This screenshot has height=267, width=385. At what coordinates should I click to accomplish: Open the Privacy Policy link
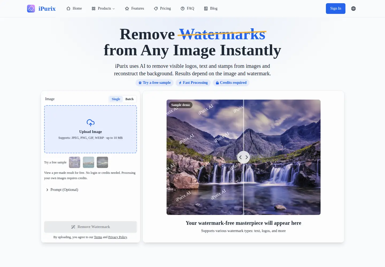click(x=118, y=237)
